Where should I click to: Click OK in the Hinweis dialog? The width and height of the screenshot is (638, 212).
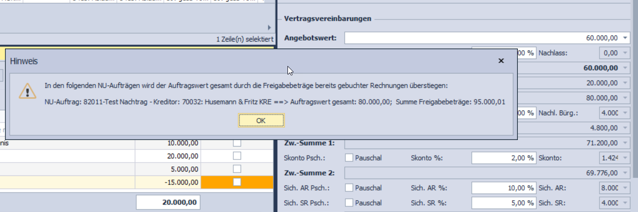coord(261,120)
